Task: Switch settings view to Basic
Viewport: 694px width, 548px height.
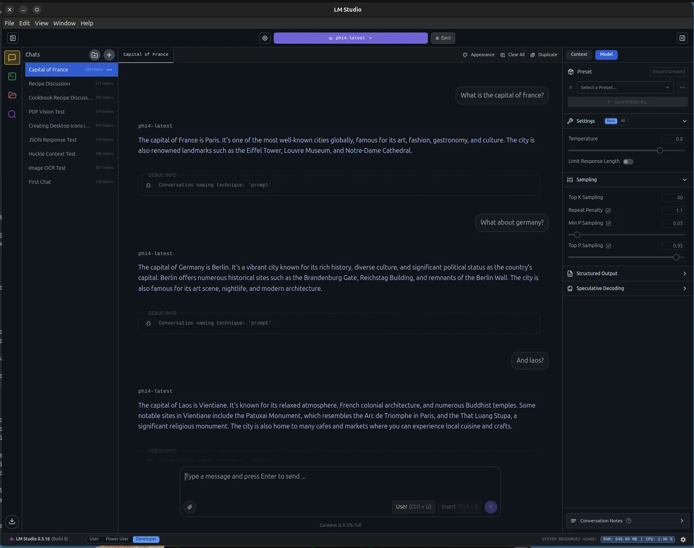Action: [x=611, y=121]
